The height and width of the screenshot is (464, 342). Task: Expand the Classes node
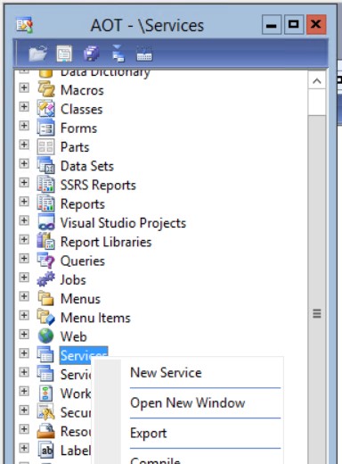pyautogui.click(x=24, y=107)
